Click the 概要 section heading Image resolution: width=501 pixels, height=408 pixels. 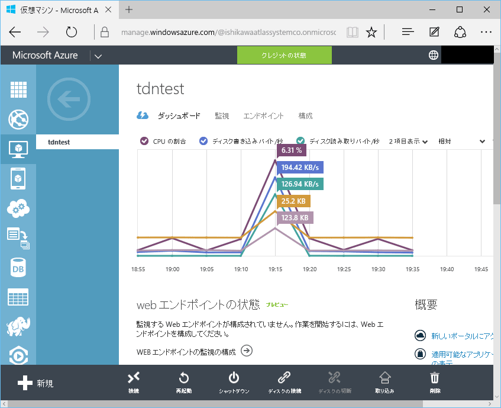(x=426, y=304)
